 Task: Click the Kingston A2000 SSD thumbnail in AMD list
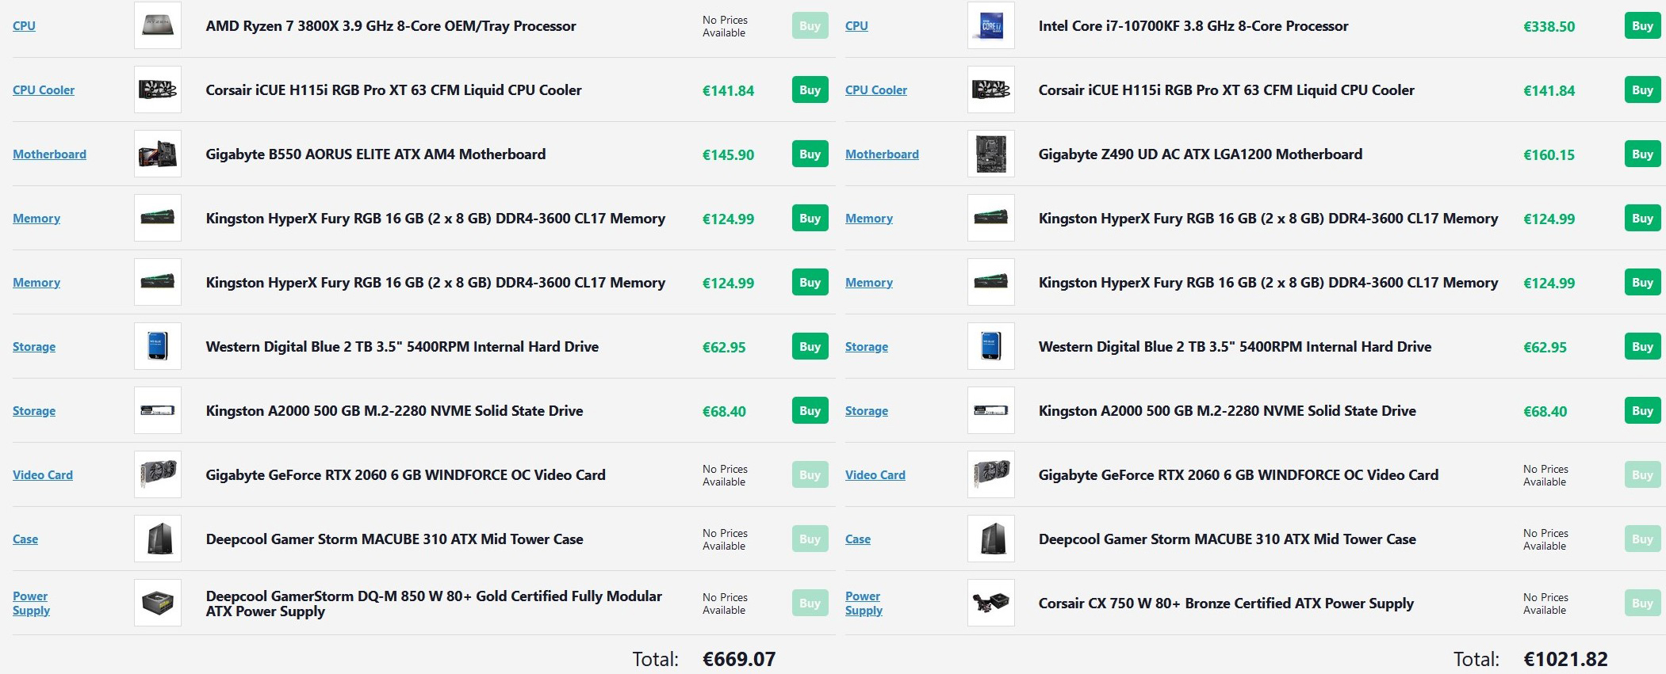tap(158, 410)
